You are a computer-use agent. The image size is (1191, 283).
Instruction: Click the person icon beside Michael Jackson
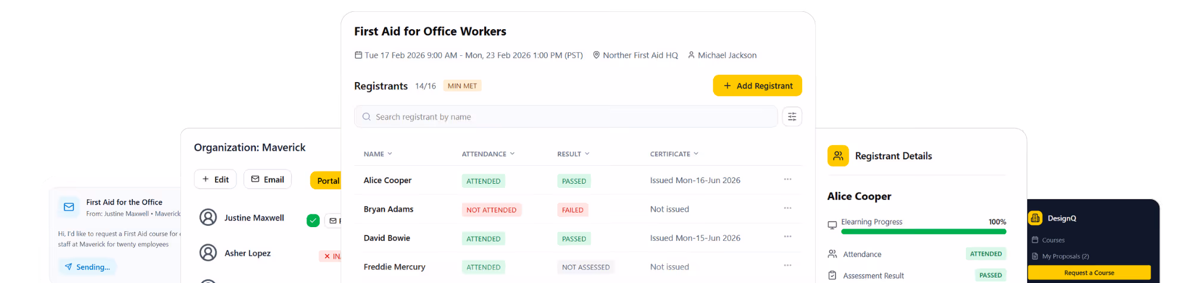691,55
